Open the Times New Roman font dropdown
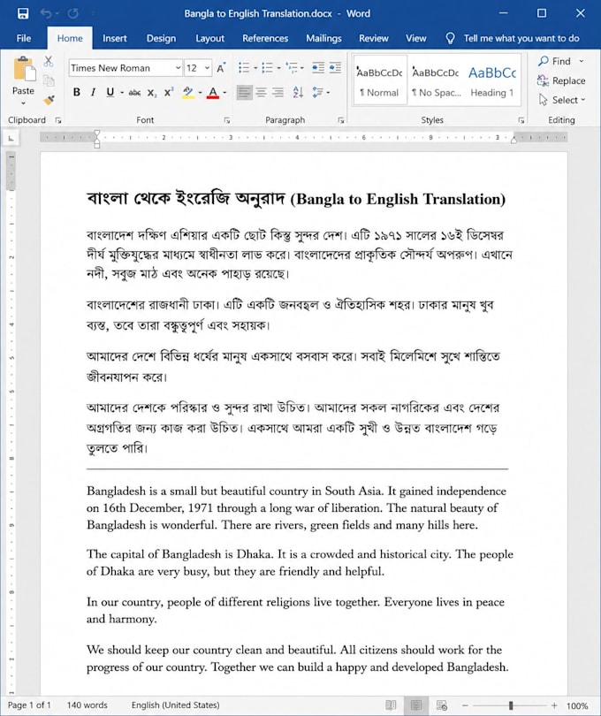Image resolution: width=601 pixels, height=716 pixels. (178, 68)
